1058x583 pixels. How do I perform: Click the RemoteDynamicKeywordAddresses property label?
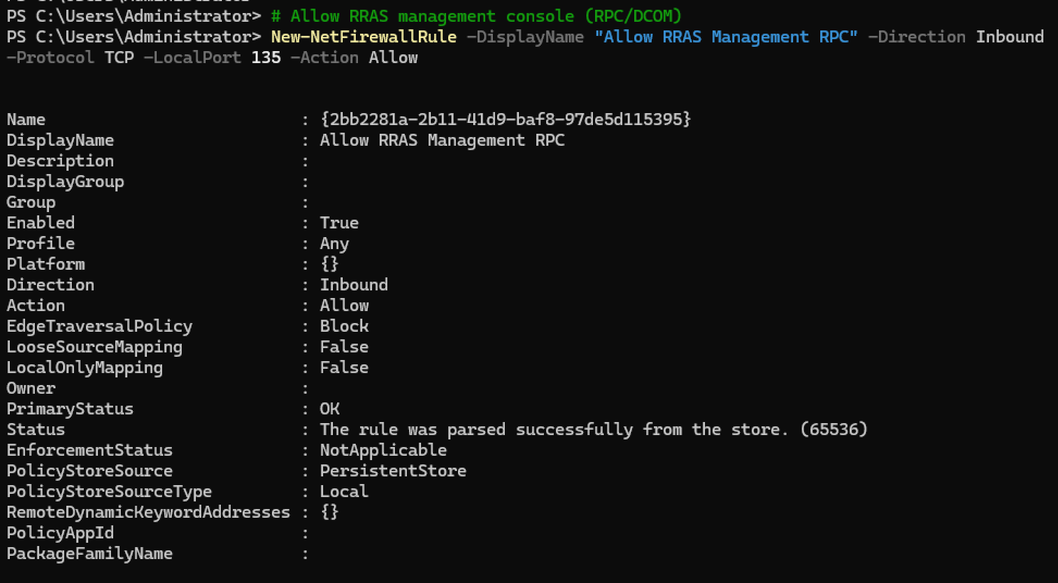(x=148, y=512)
